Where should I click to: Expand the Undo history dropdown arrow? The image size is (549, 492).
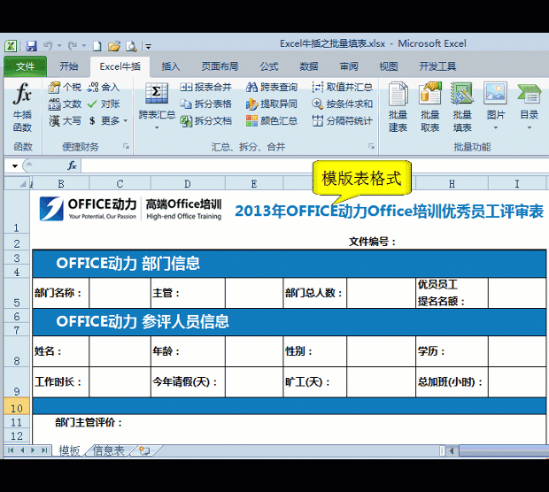[x=59, y=46]
